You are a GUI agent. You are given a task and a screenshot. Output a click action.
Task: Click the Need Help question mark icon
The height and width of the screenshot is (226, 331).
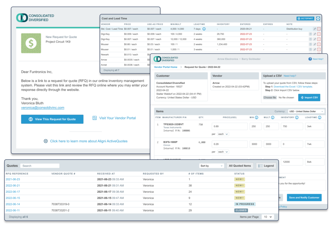(x=310, y=59)
